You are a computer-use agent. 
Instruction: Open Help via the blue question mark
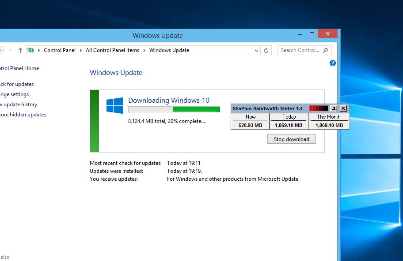[x=332, y=63]
